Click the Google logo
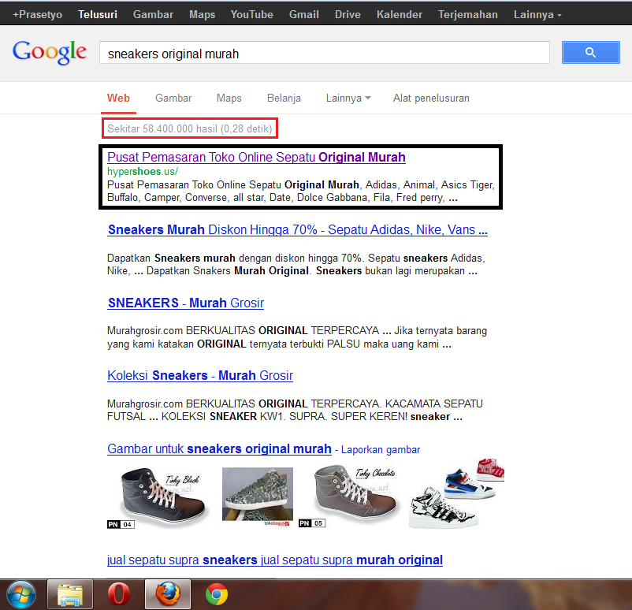Image resolution: width=632 pixels, height=610 pixels. tap(49, 53)
